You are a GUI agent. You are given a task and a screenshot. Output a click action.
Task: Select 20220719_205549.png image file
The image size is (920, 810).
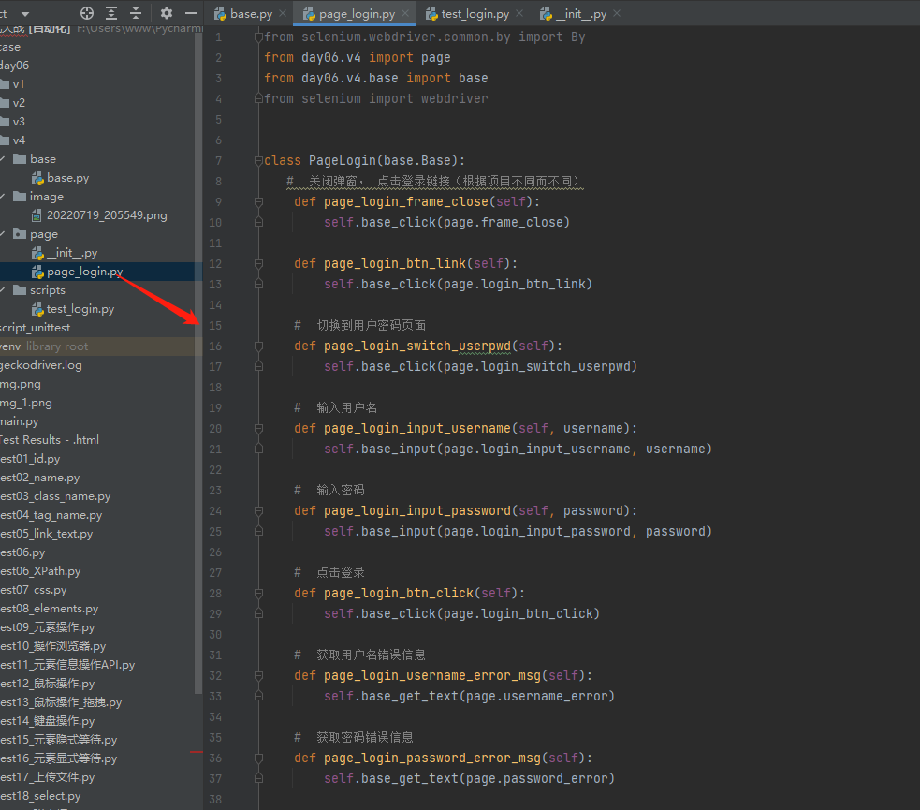107,215
